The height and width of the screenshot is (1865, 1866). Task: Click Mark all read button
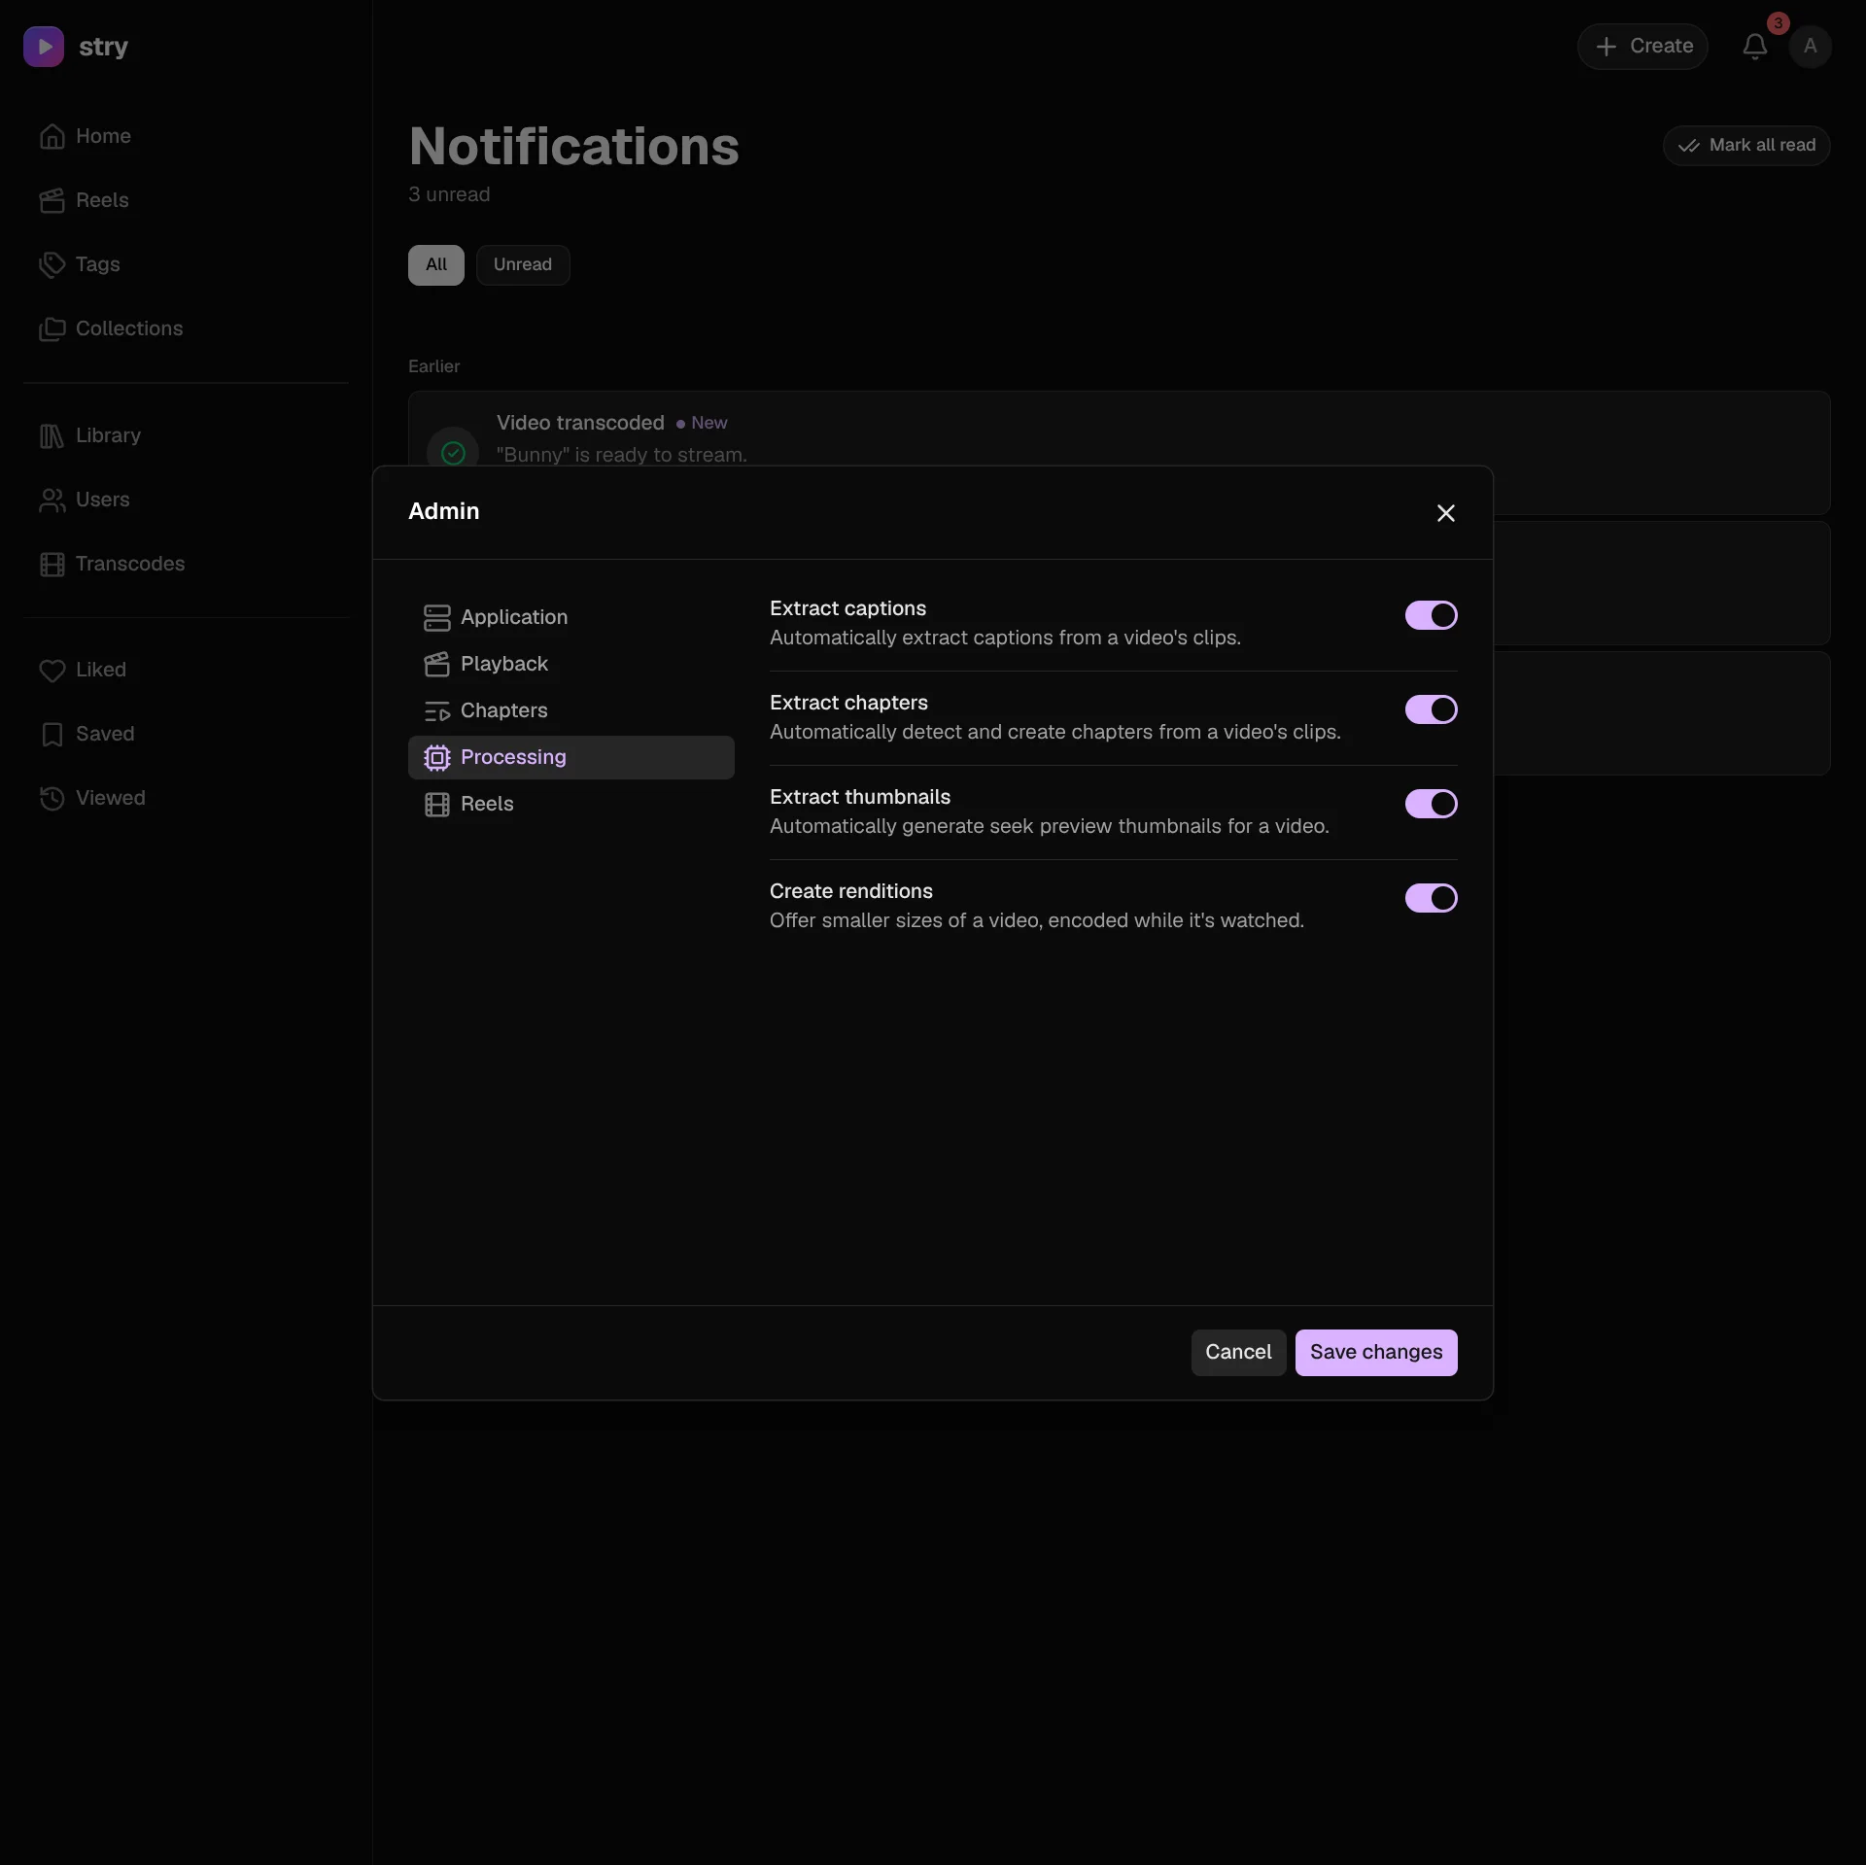(1745, 145)
